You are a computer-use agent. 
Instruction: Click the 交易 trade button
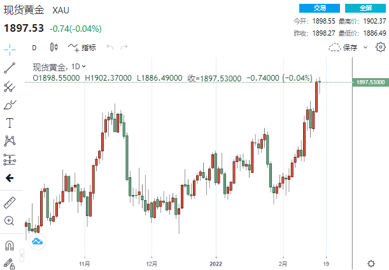[x=320, y=8]
